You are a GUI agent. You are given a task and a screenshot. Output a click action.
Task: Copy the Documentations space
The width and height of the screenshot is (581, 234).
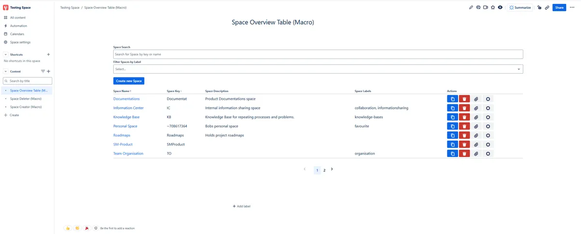point(452,99)
